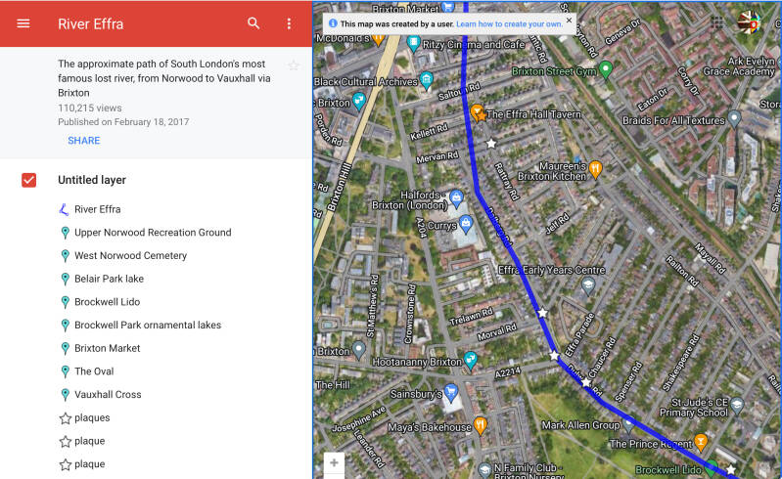Click the account profile avatar
The image size is (782, 479).
tap(749, 22)
